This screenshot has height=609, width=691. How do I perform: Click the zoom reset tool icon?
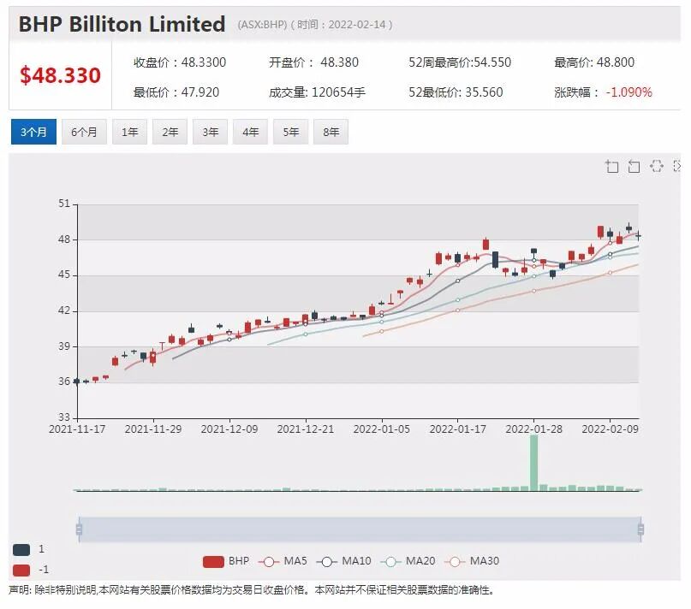(x=634, y=166)
